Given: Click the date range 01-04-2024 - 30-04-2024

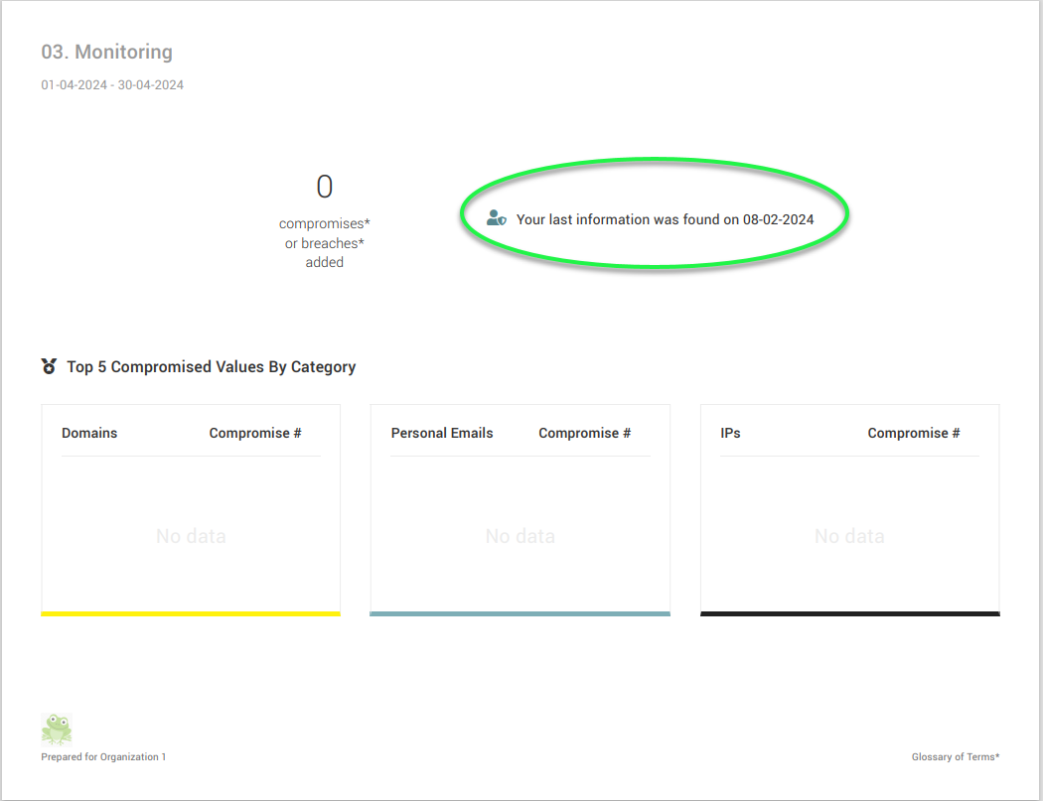Looking at the screenshot, I should [112, 85].
